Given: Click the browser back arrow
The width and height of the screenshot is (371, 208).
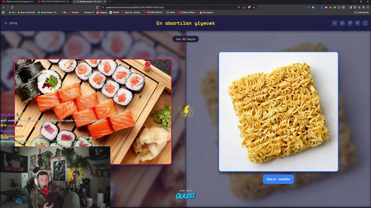Looking at the screenshot, I should tap(3, 7).
